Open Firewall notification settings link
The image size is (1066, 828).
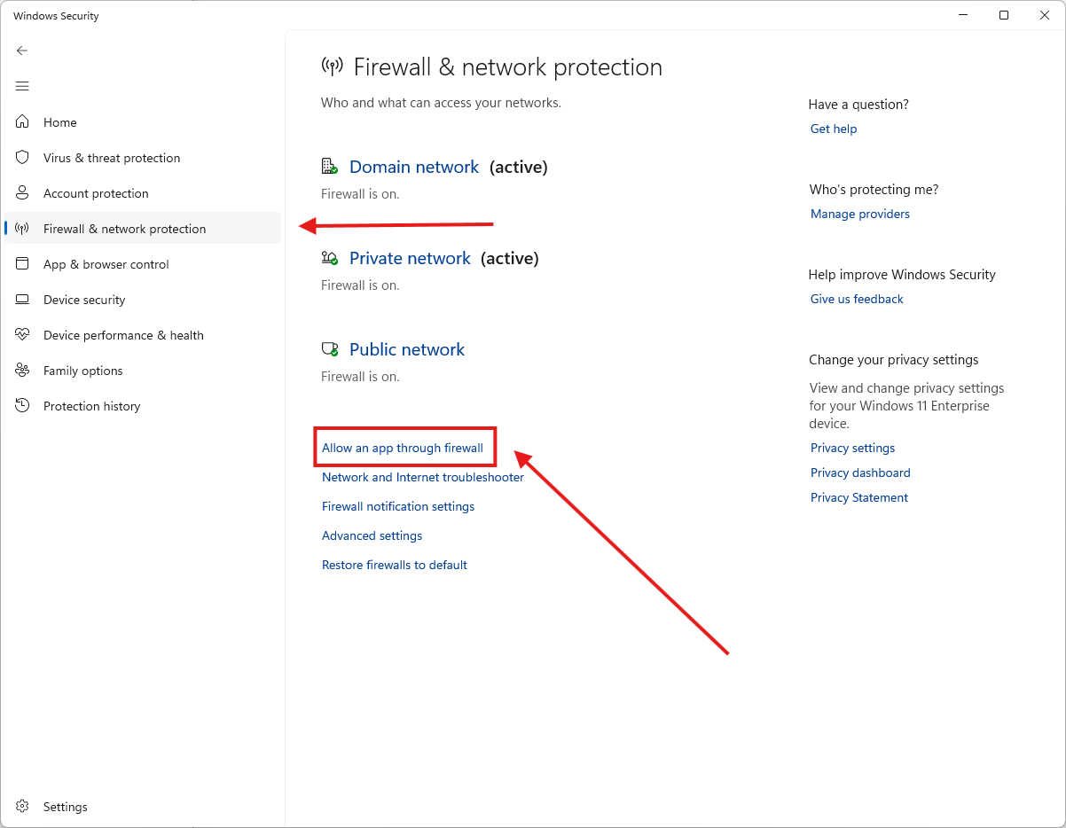coord(398,506)
